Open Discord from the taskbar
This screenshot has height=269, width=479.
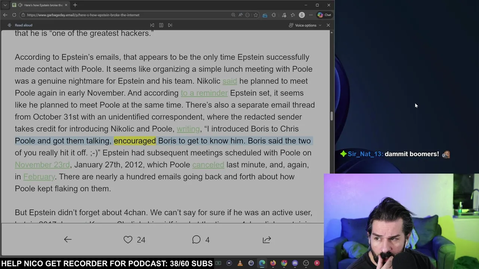(295, 263)
